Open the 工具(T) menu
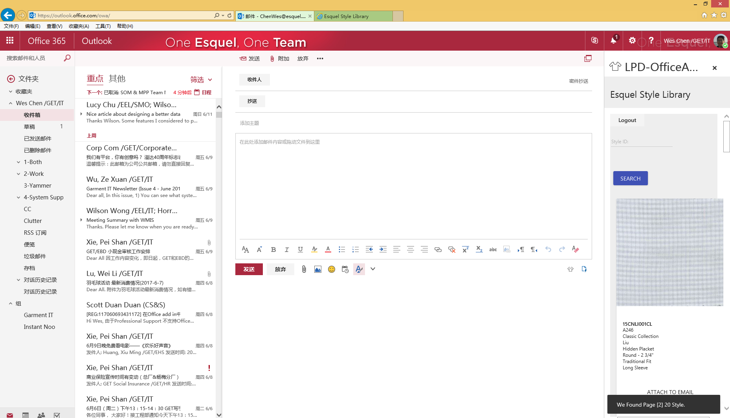This screenshot has height=418, width=730. coord(103,26)
